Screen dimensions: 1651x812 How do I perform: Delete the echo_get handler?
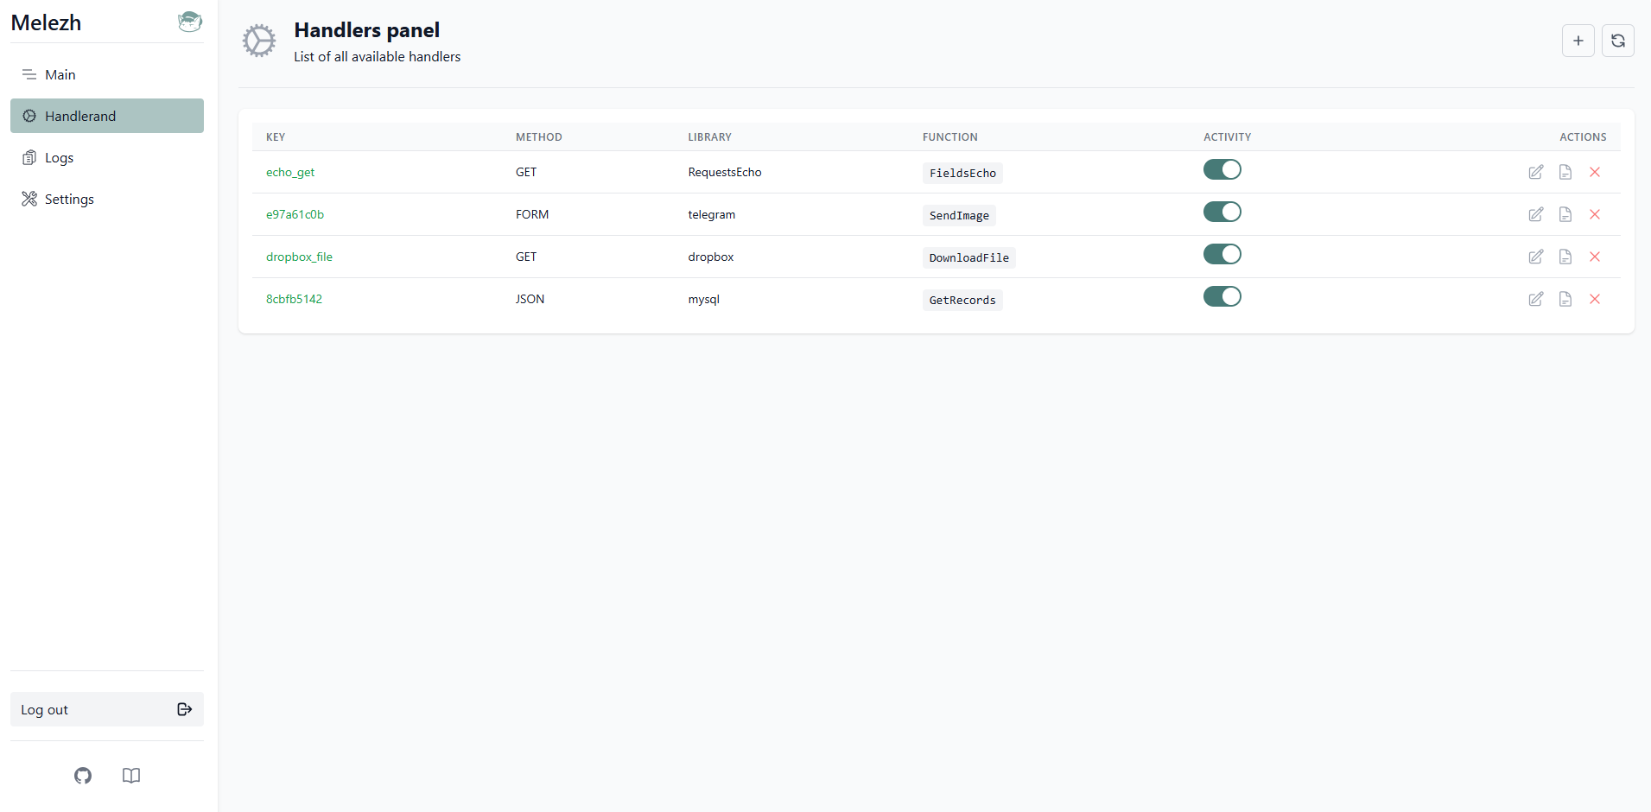point(1594,172)
